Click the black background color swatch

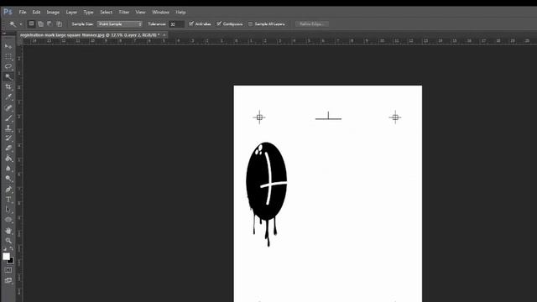click(11, 261)
